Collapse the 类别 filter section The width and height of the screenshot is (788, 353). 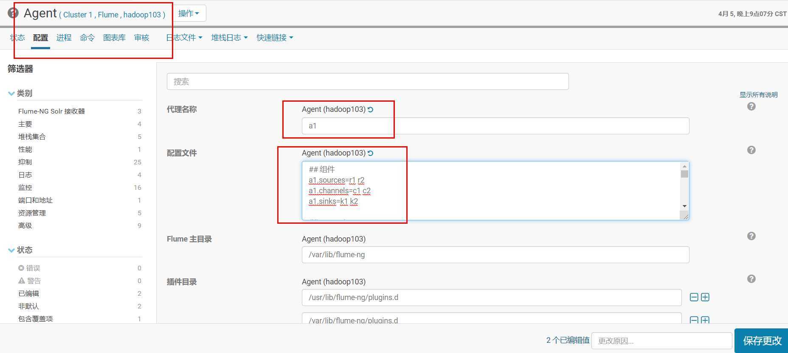point(20,93)
